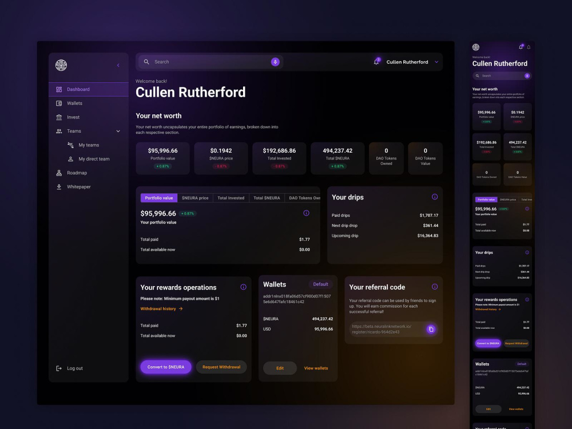Click the search magnifier icon in main bar
572x429 pixels.
146,62
